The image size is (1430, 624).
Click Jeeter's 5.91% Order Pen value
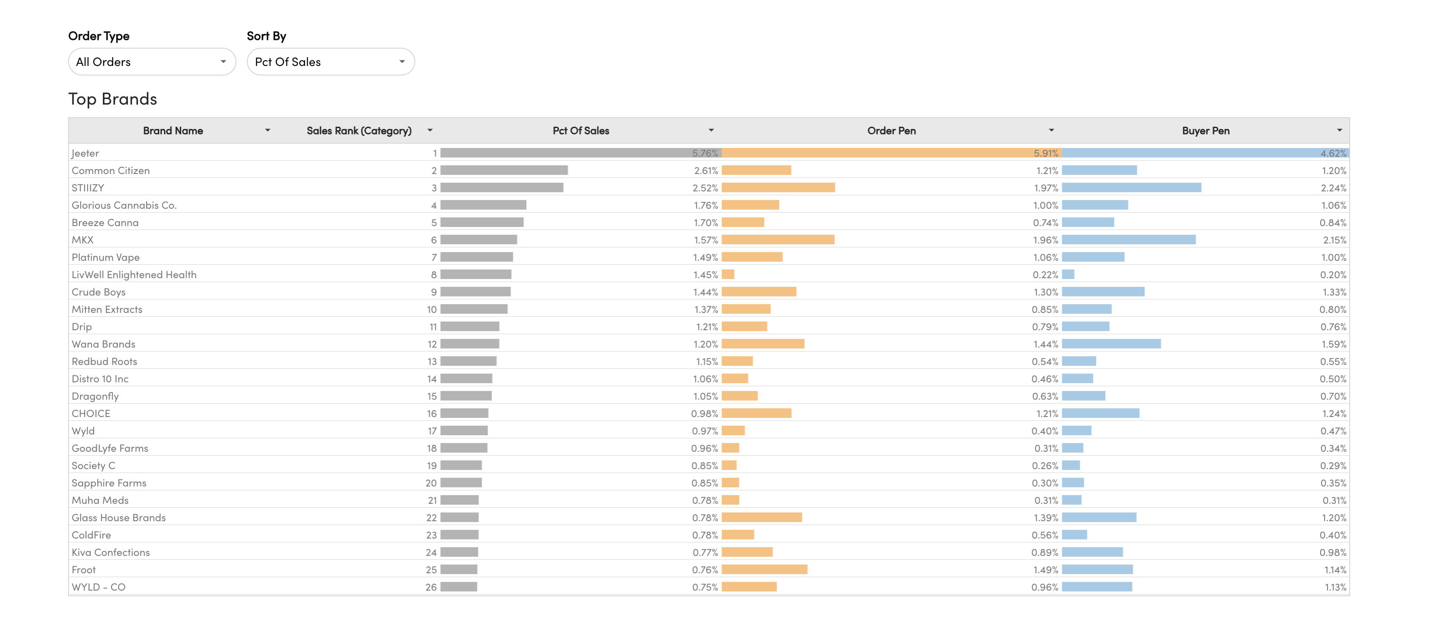point(1046,153)
